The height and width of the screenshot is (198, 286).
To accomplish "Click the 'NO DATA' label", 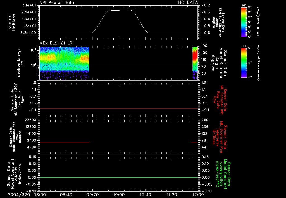I will point(188,3).
